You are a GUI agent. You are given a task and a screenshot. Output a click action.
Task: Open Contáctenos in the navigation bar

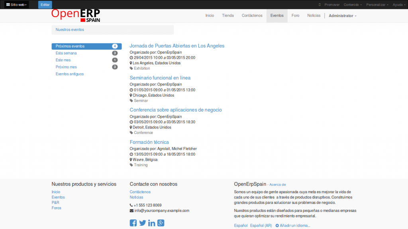tap(252, 16)
